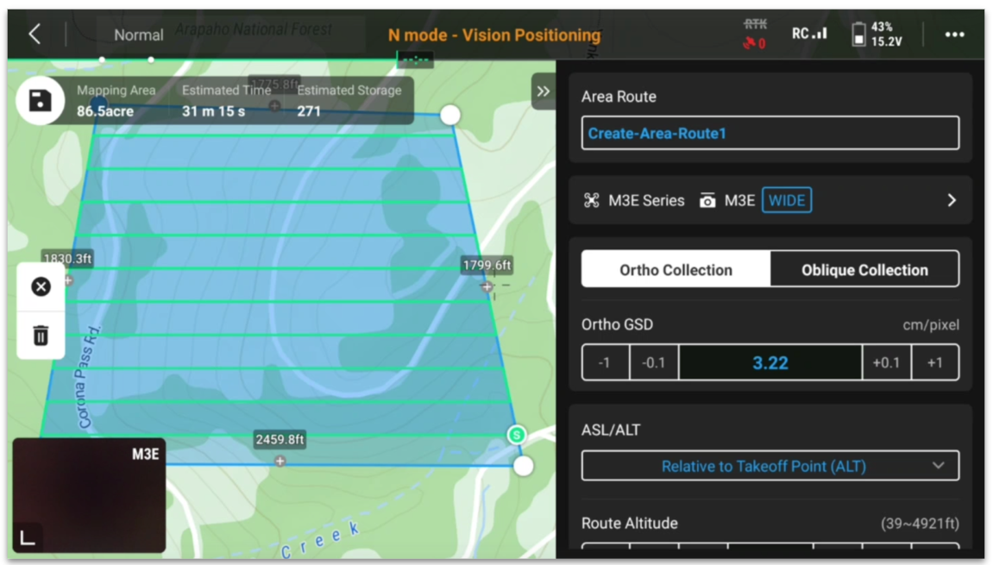
Task: Collapse the settings panel with double chevron
Action: (544, 91)
